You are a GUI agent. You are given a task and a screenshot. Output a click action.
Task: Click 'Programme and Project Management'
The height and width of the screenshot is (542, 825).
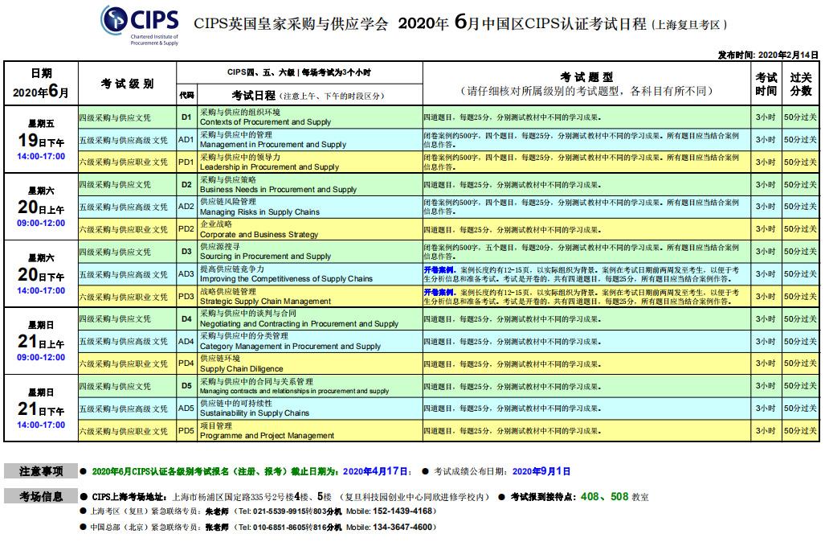pos(267,436)
